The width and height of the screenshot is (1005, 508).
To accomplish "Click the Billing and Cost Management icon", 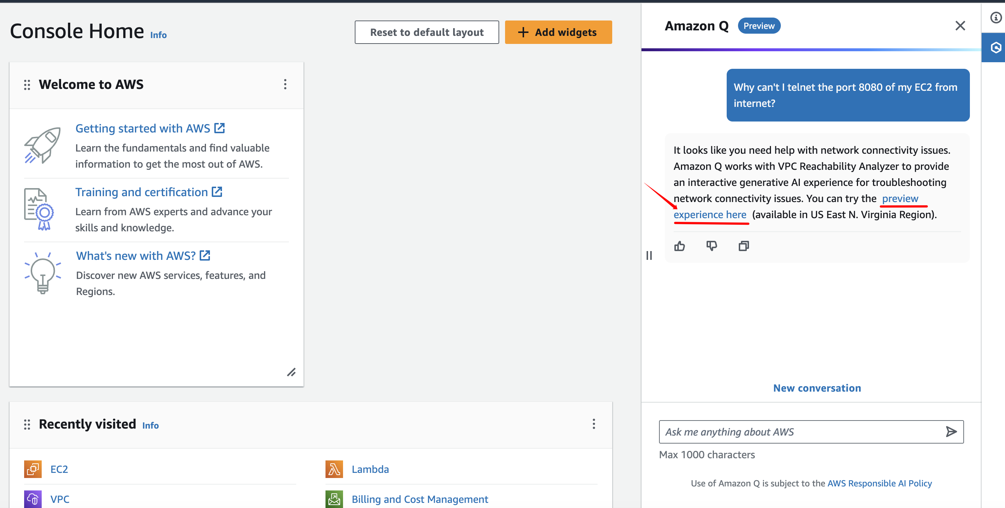I will pos(334,500).
